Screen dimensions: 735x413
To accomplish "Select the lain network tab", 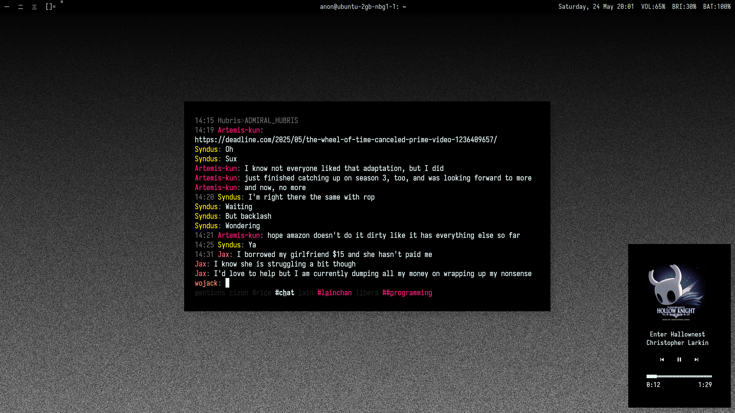I will coord(305,293).
